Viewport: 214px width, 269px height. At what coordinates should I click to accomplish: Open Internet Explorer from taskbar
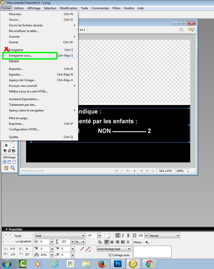pyautogui.click(x=54, y=264)
